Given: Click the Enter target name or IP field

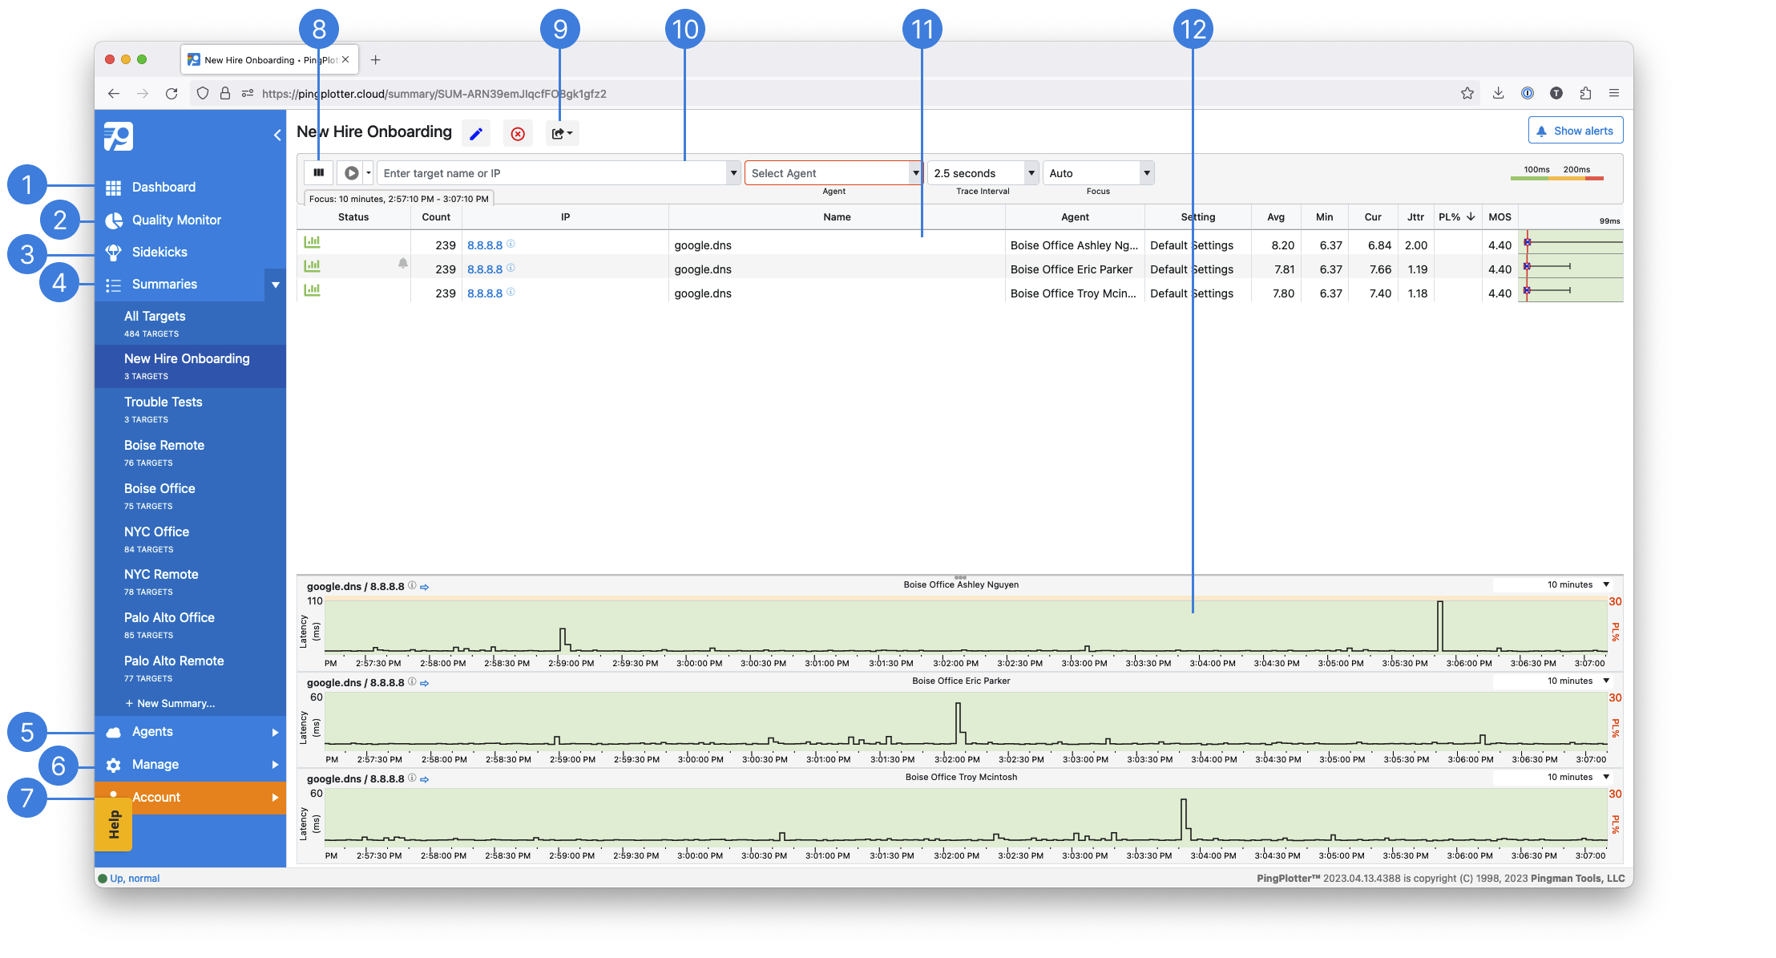Looking at the screenshot, I should pyautogui.click(x=553, y=172).
